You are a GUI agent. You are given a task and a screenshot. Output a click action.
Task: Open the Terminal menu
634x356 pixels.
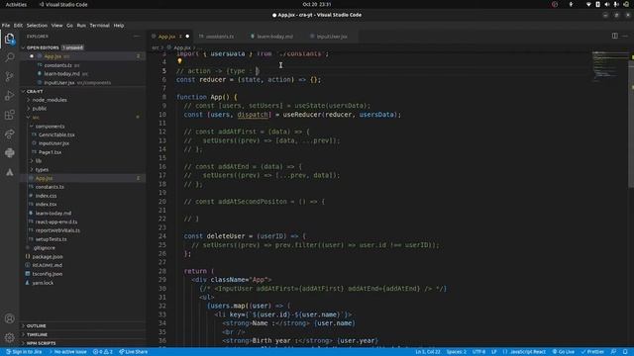pyautogui.click(x=99, y=26)
